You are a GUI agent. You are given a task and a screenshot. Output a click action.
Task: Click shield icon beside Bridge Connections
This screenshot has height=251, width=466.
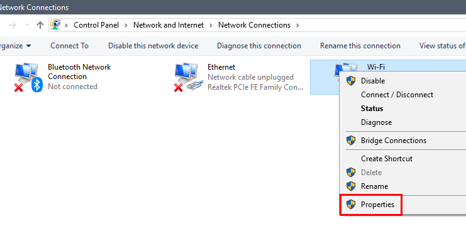(x=351, y=141)
